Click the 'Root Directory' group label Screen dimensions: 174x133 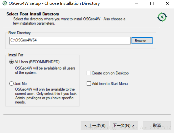pyautogui.click(x=19, y=33)
